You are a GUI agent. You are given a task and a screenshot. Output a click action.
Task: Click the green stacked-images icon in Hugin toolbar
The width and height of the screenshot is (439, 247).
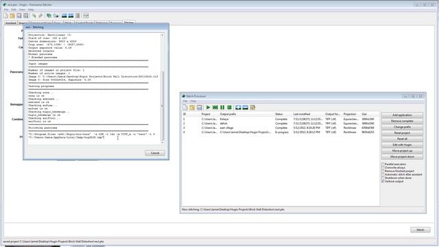pyautogui.click(x=49, y=16)
